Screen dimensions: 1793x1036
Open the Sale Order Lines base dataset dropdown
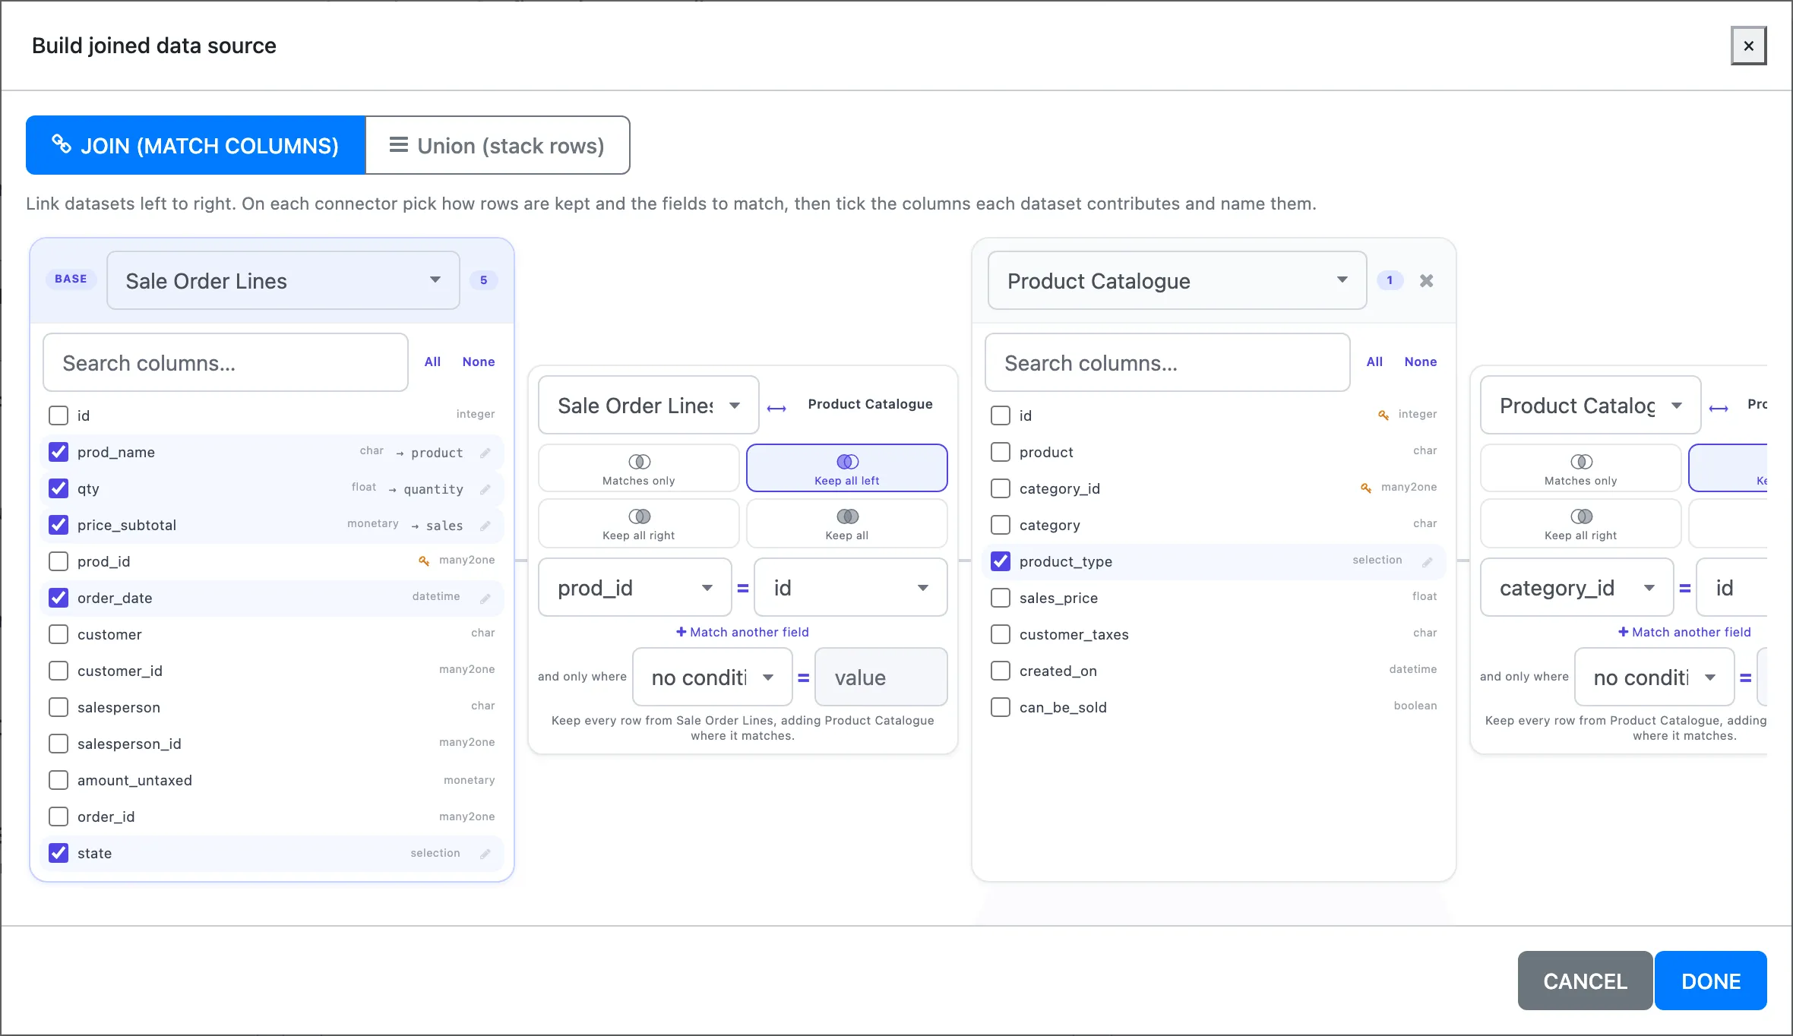(x=283, y=280)
